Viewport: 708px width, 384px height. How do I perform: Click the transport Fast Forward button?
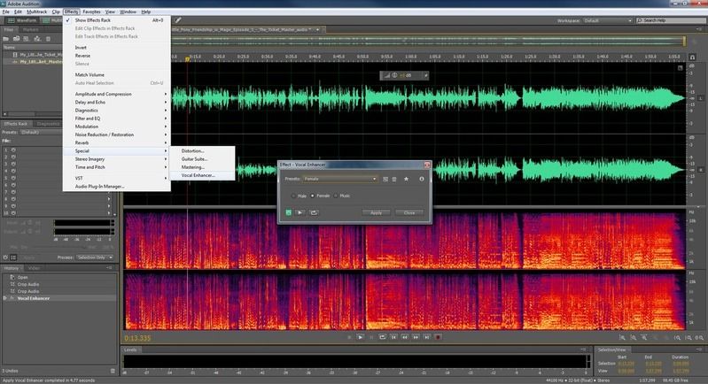416,337
